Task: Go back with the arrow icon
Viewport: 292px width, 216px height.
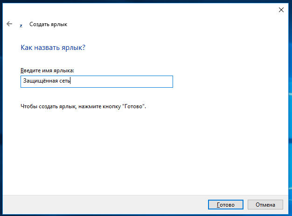Action: click(x=9, y=24)
